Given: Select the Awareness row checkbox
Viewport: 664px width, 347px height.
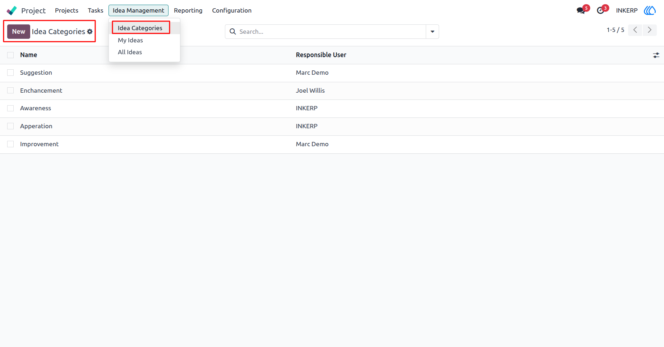Looking at the screenshot, I should (x=10, y=108).
